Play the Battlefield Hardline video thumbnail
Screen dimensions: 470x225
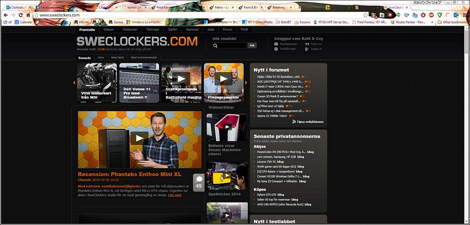coord(181,78)
